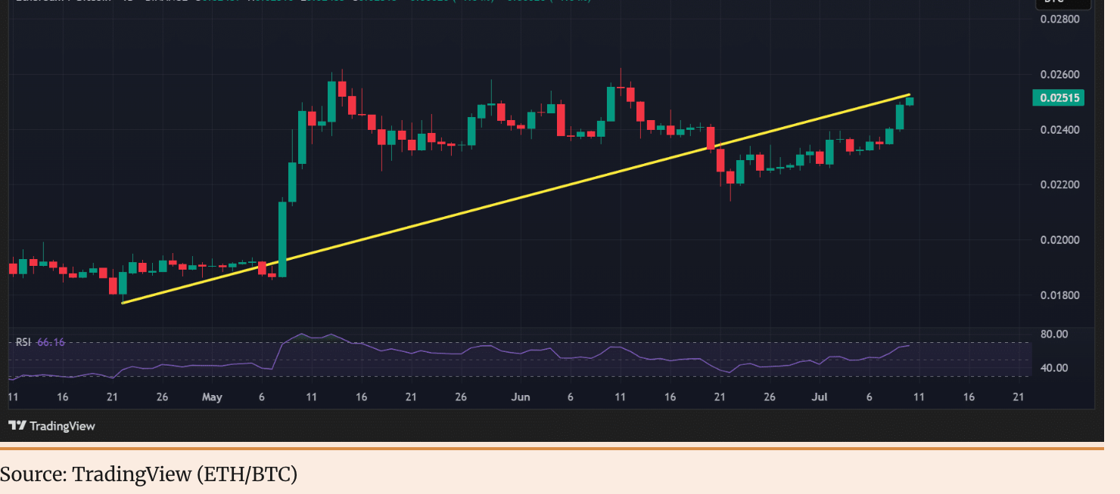Click the 0.01800 price axis label
Image resolution: width=1120 pixels, height=494 pixels.
click(x=1058, y=295)
